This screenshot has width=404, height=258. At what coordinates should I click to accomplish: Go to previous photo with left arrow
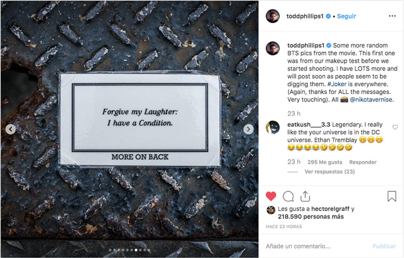click(x=11, y=129)
